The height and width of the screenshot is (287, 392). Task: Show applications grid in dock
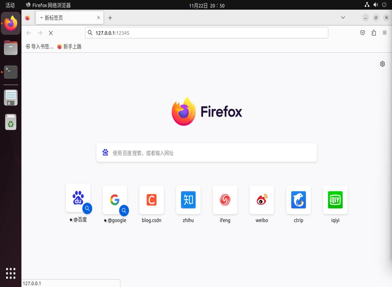11,273
